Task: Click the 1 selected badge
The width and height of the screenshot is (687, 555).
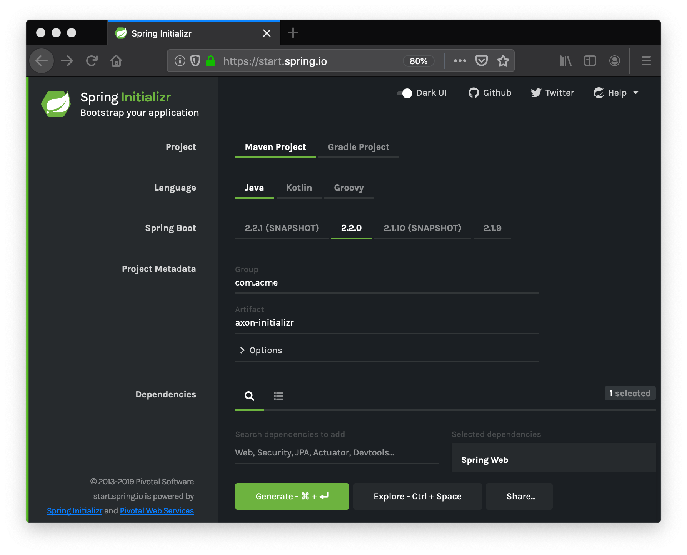Action: (630, 393)
